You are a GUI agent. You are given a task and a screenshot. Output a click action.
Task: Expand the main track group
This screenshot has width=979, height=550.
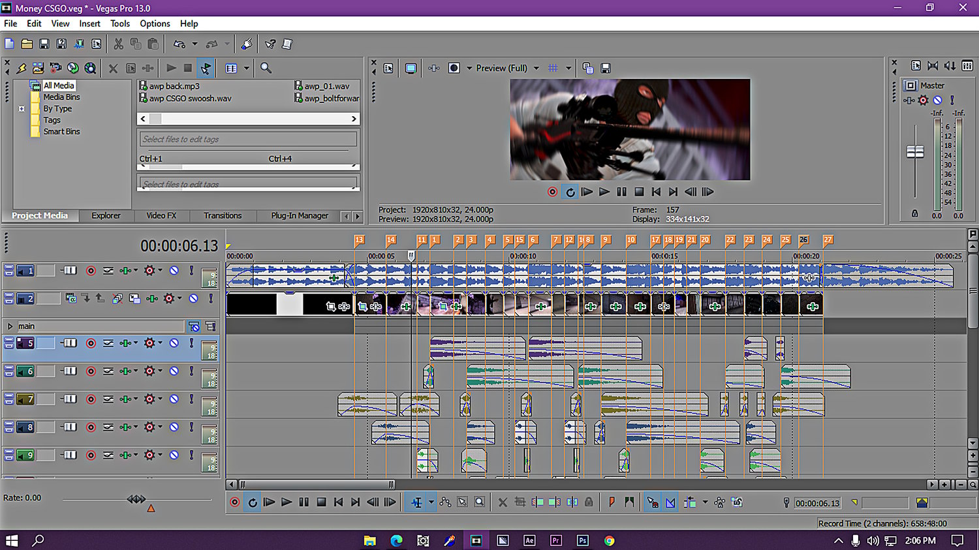[10, 326]
